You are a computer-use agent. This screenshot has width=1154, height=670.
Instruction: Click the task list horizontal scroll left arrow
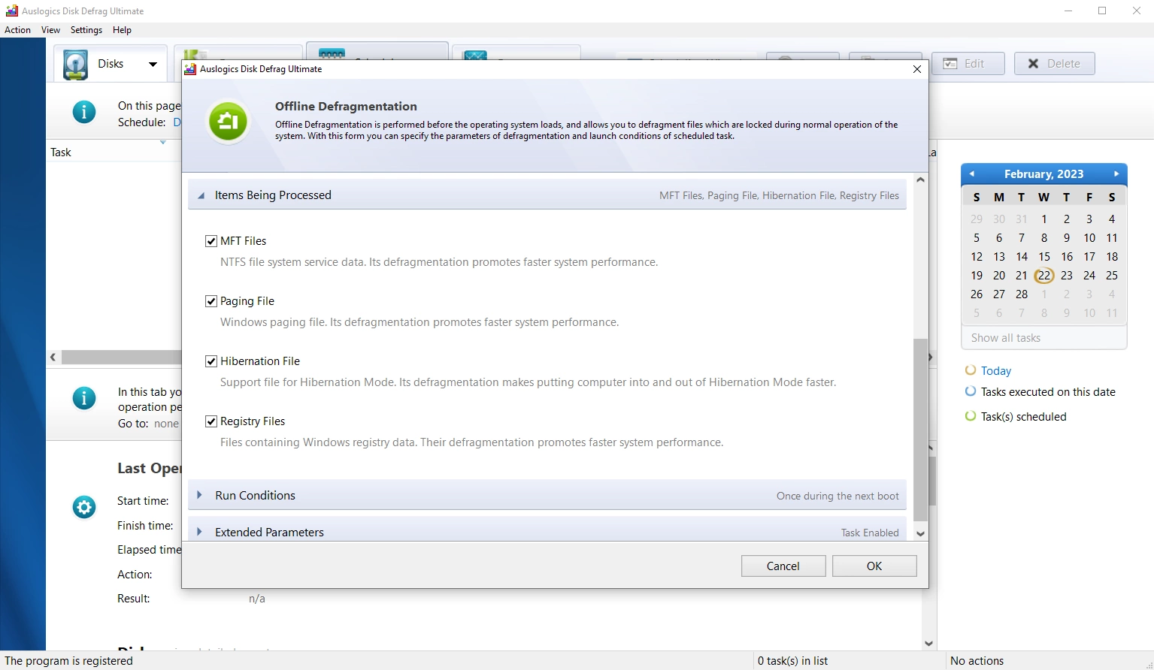[53, 357]
